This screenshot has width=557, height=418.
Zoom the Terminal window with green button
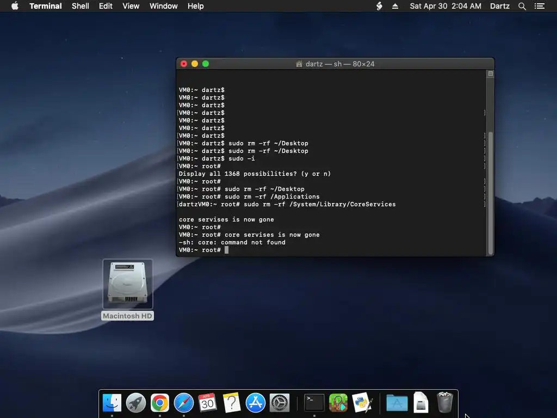click(206, 64)
